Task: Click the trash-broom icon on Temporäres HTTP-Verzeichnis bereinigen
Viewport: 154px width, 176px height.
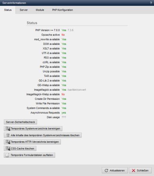Action: 8,142
